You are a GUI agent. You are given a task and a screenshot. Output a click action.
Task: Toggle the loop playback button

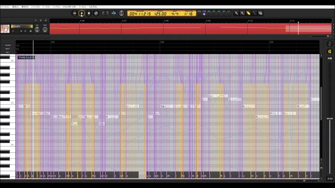pos(96,13)
